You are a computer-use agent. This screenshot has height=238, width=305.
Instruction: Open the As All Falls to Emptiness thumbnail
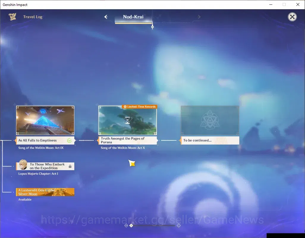click(45, 120)
